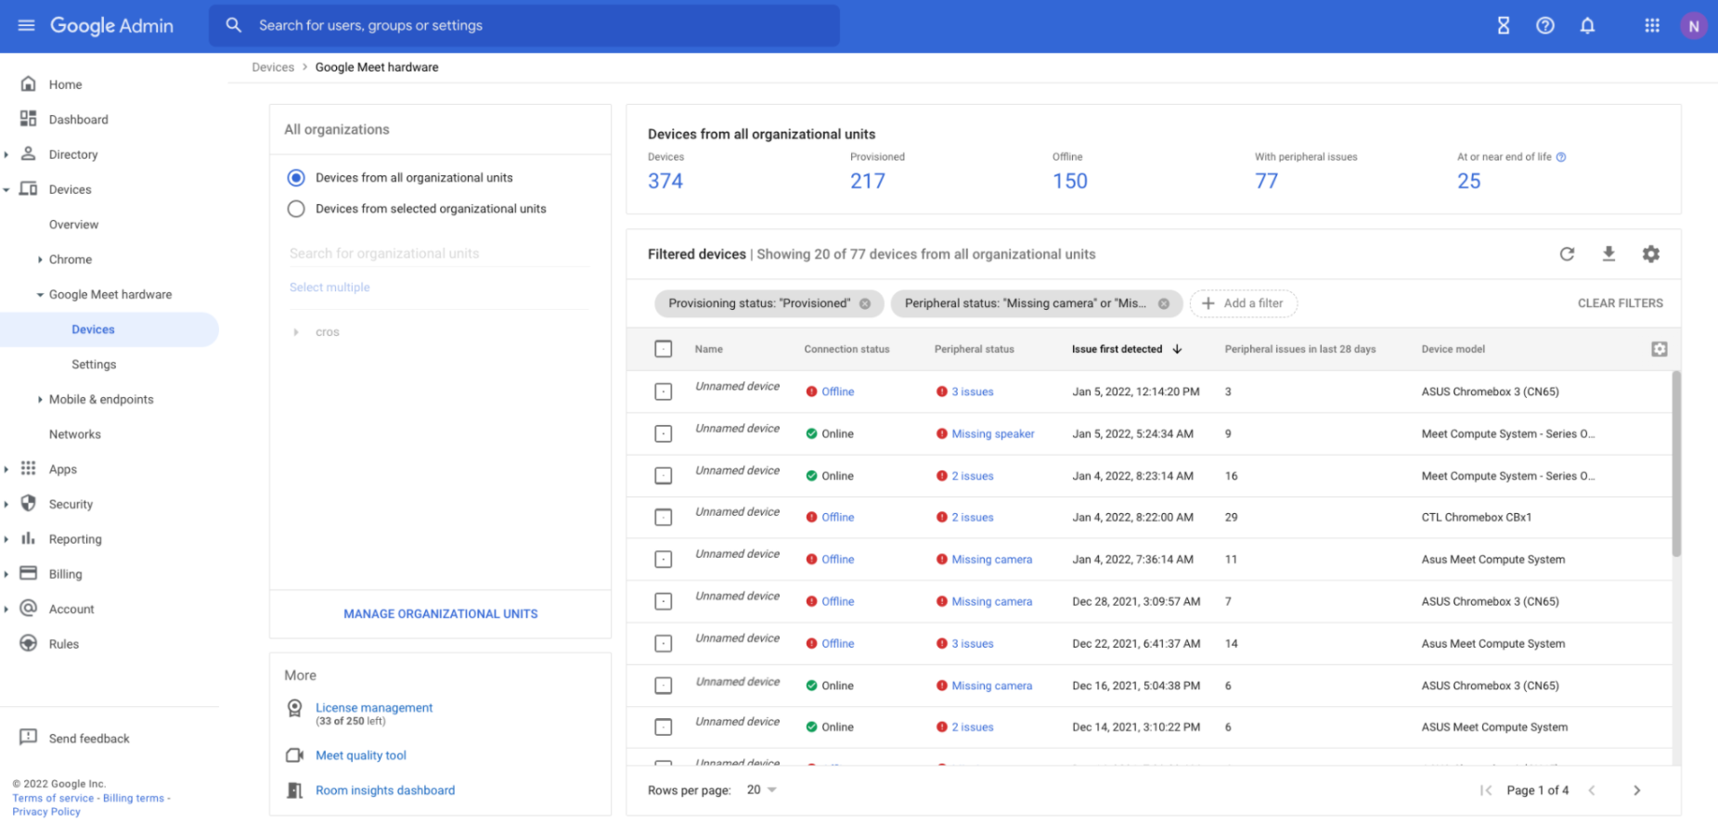This screenshot has width=1718, height=823.
Task: Remove the Provisioning status filter chip
Action: pos(865,303)
